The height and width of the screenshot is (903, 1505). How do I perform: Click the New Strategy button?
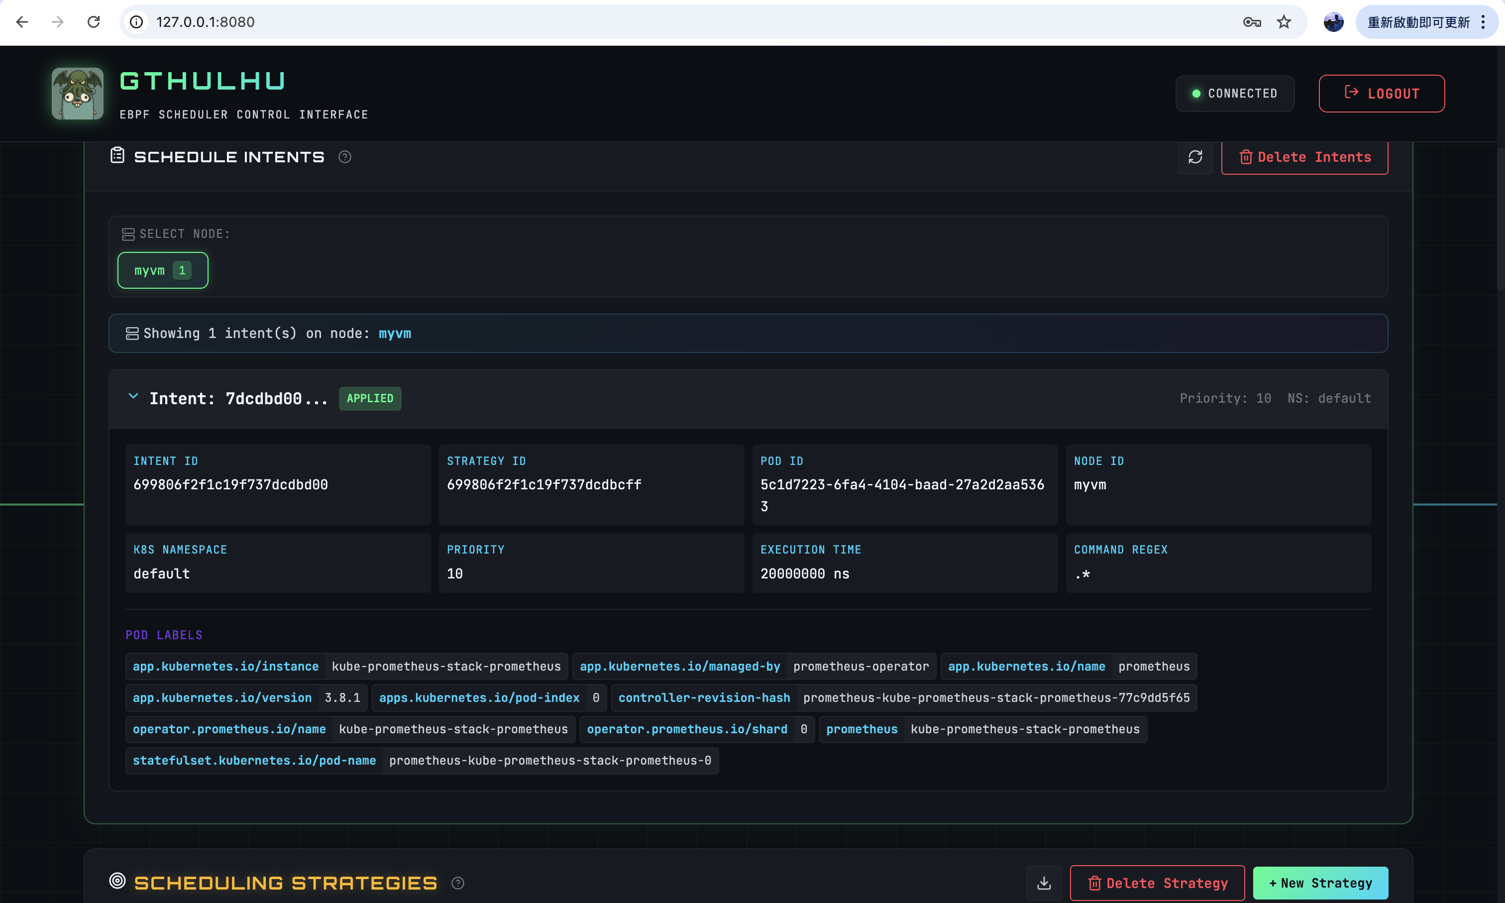(x=1320, y=883)
